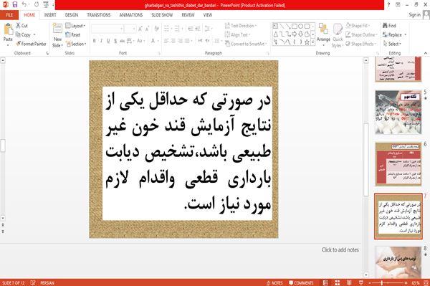Switch to Slide Sorter view in the status bar

click(337, 282)
